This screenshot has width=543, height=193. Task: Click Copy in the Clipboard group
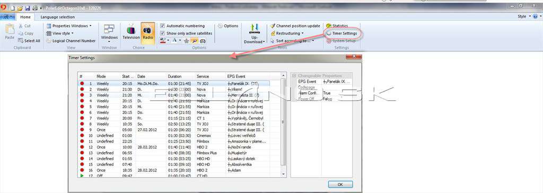click(25, 33)
